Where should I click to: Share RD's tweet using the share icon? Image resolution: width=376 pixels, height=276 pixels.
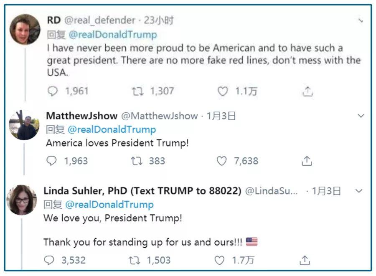click(307, 91)
